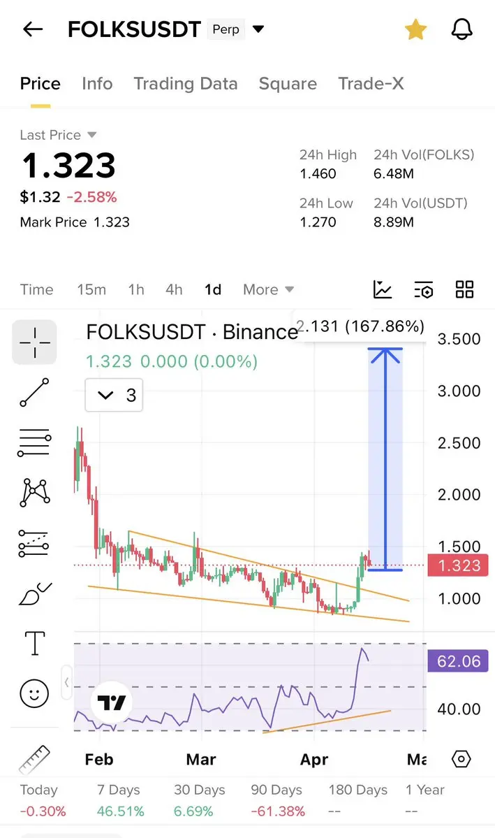Viewport: 495px width, 838px height.
Task: Select the XABCD pattern tool
Action: (35, 492)
